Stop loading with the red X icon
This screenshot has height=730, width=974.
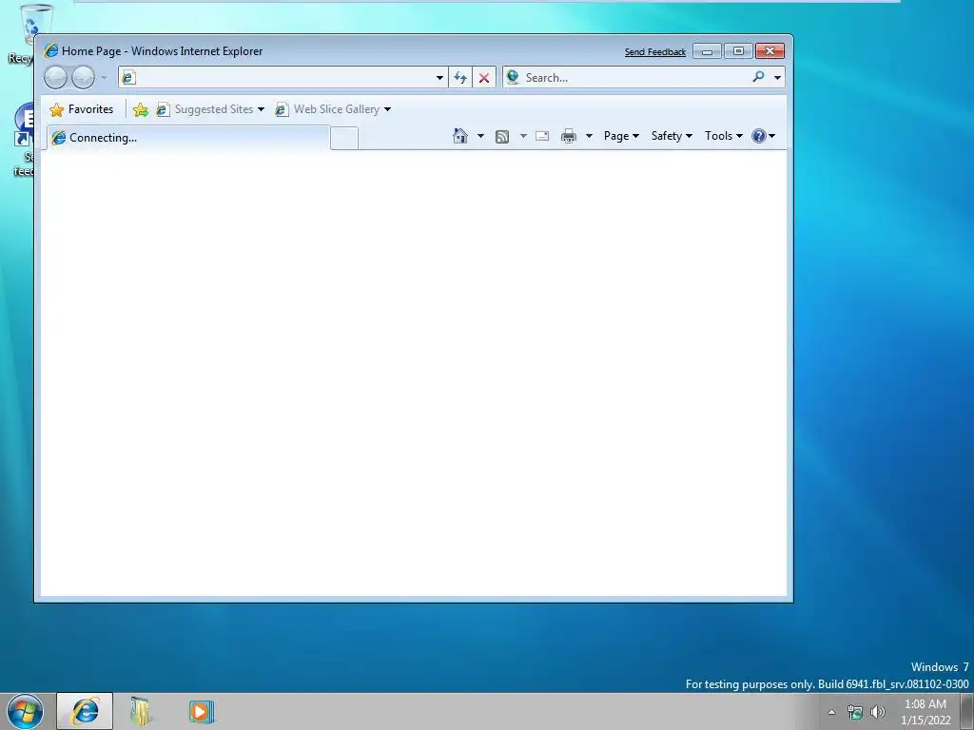[x=484, y=78]
